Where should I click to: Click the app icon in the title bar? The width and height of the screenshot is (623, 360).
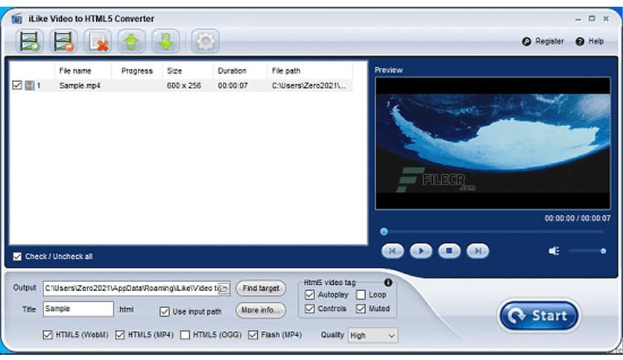(x=16, y=19)
